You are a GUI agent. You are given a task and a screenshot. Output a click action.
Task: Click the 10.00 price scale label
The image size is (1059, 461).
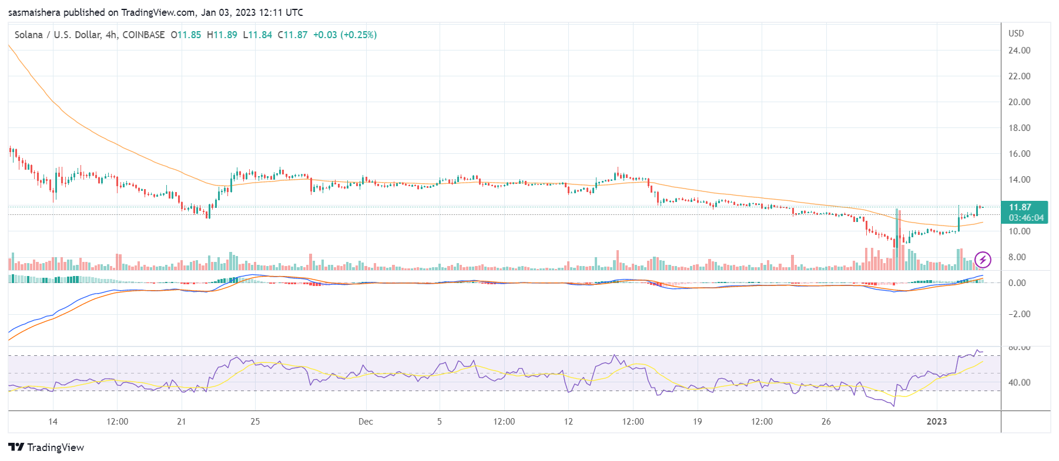coord(1019,231)
